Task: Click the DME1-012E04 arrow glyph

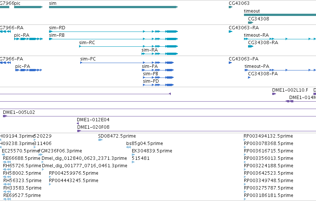Action: coord(78,123)
